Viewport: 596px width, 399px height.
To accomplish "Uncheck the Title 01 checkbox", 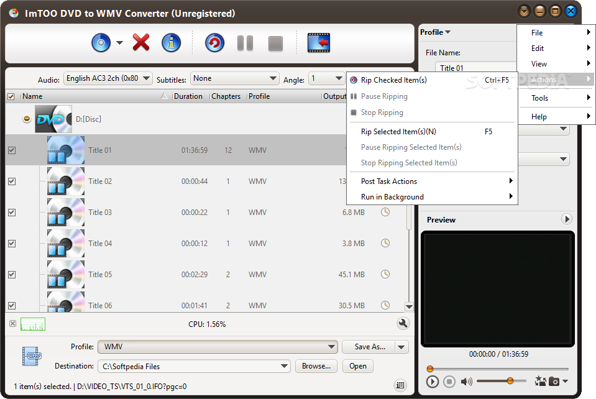I will pyautogui.click(x=12, y=150).
